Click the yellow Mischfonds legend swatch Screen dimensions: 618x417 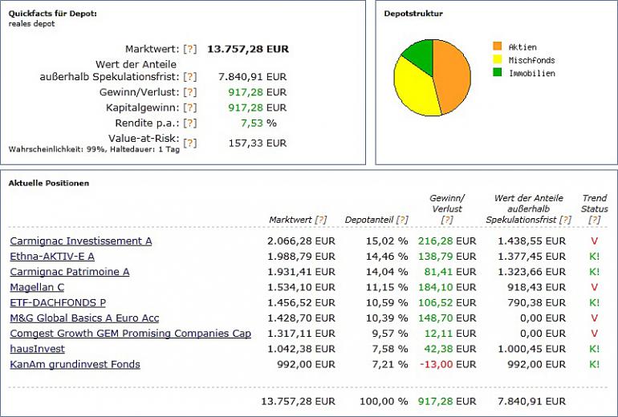pos(497,60)
